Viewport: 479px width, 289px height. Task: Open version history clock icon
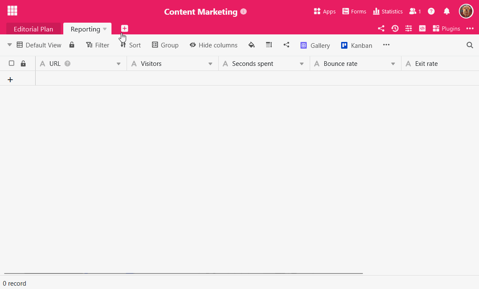[395, 29]
